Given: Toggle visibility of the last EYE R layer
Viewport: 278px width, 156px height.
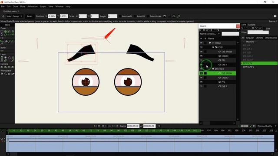Looking at the screenshot, I should point(201,86).
